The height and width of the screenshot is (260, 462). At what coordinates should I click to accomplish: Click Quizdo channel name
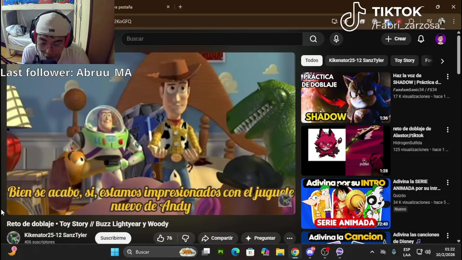point(400,196)
